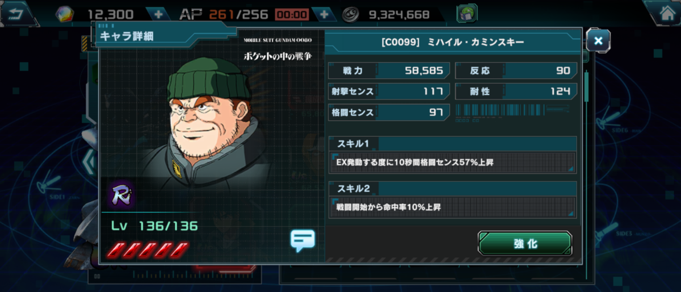This screenshot has width=681, height=292.
Task: Close the character detail dialog
Action: pos(598,40)
